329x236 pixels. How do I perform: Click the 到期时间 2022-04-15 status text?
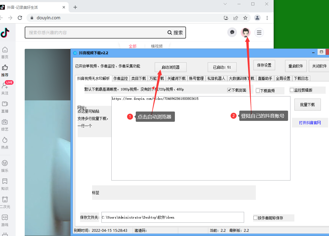(x=101, y=230)
